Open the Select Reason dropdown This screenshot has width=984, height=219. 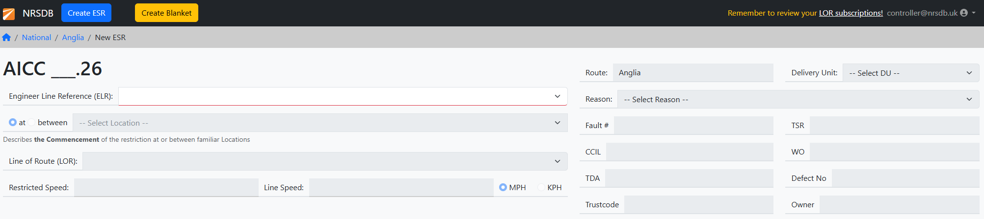[x=798, y=99]
